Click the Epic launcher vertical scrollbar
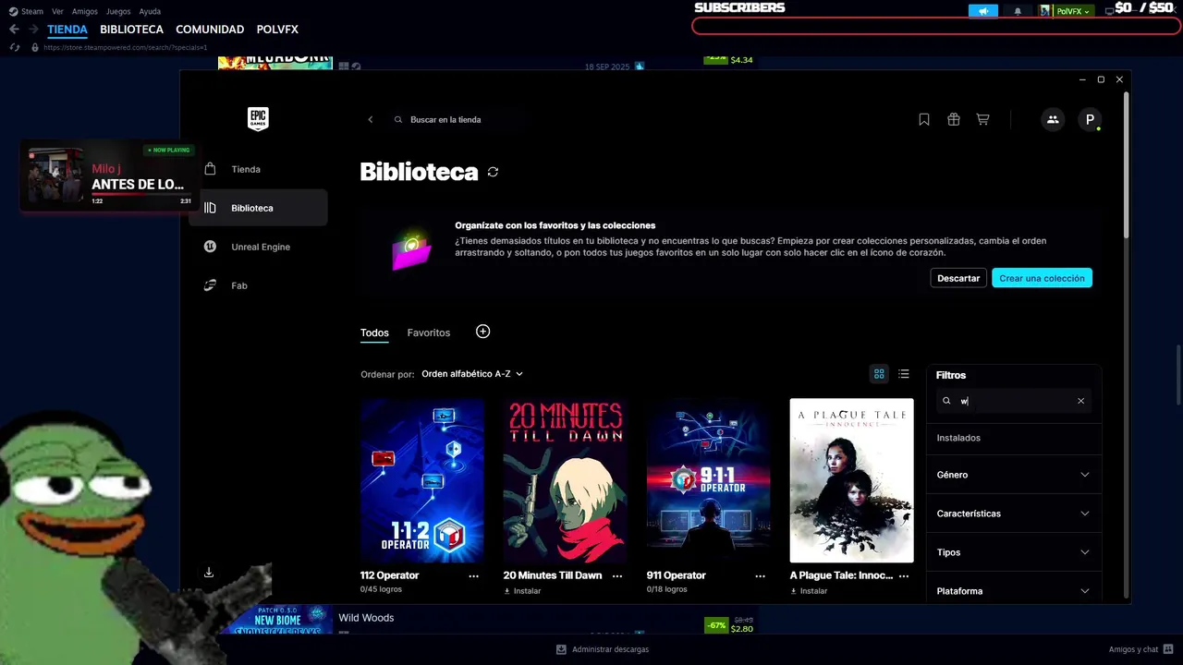The width and height of the screenshot is (1183, 665). (1126, 166)
